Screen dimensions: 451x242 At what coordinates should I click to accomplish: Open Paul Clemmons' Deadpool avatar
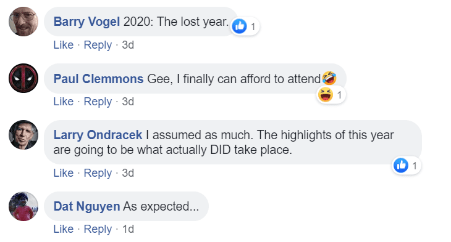pos(23,78)
